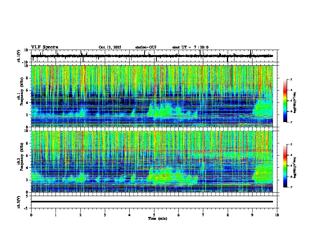312x241 pixels.
Task: Click the "4" tick on ch.1 frequency axis
Action: point(28,103)
